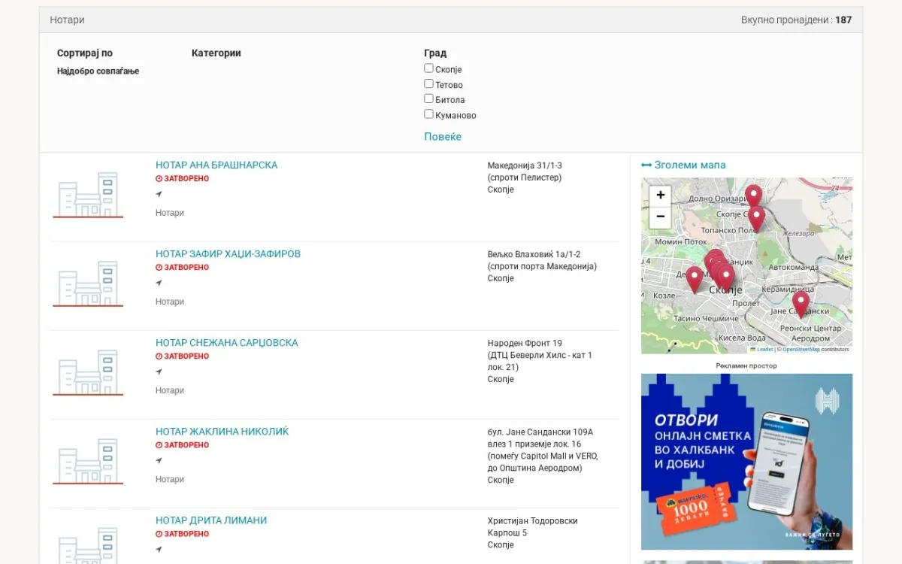Click building thumbnail for Жаклина Николиќ listing

[88, 461]
